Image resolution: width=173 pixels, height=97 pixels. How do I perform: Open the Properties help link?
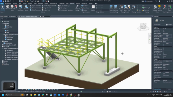(x=157, y=89)
